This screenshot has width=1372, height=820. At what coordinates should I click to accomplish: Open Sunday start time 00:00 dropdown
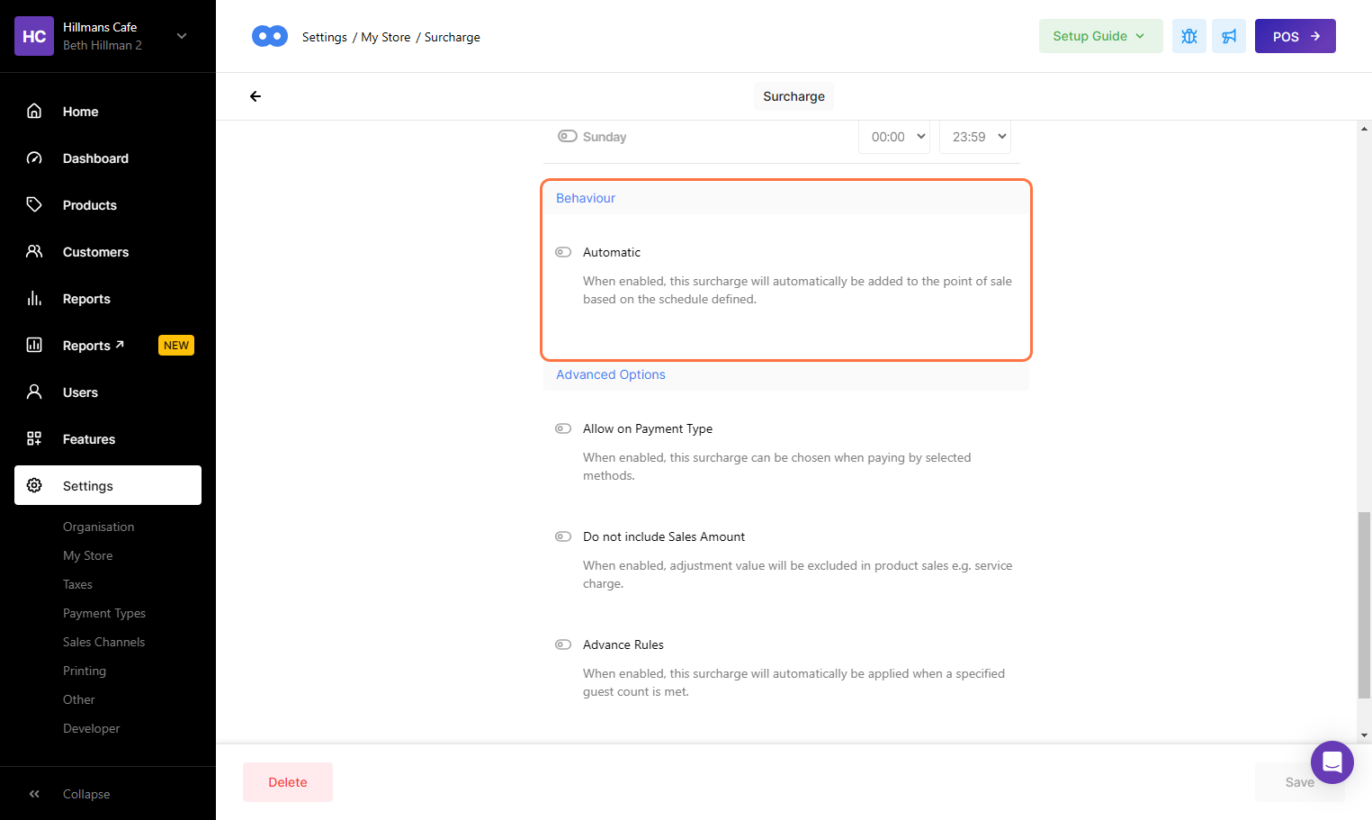[x=894, y=137]
